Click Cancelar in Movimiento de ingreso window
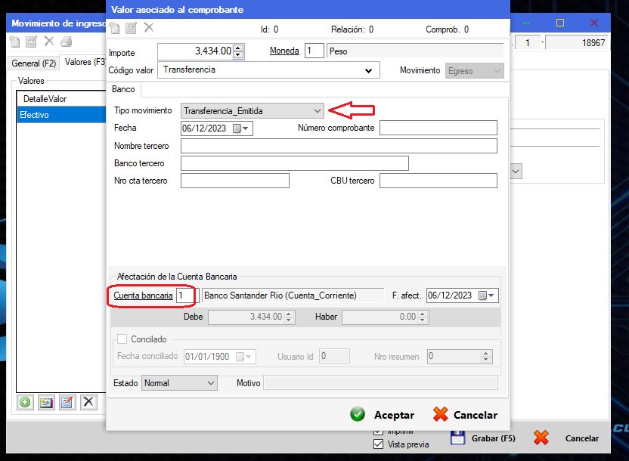 click(567, 438)
